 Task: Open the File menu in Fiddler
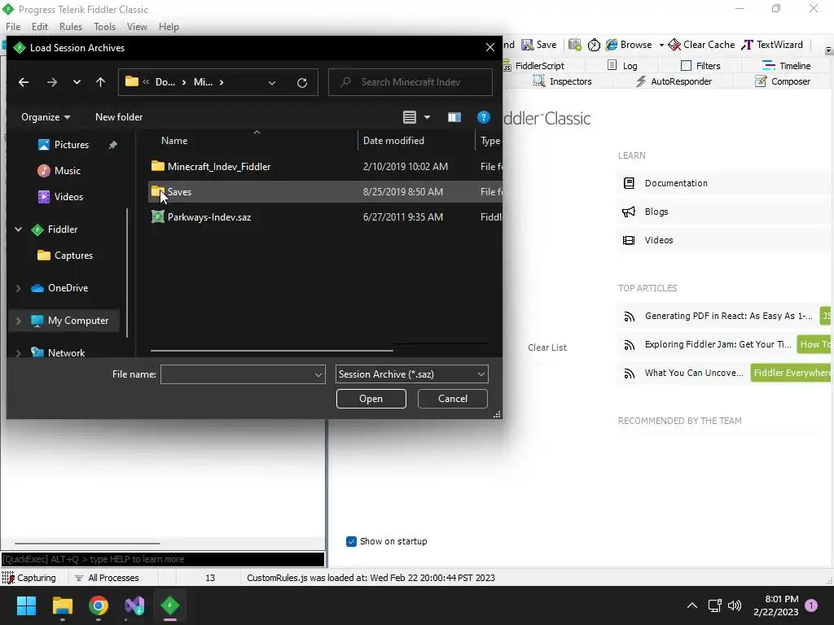(13, 27)
